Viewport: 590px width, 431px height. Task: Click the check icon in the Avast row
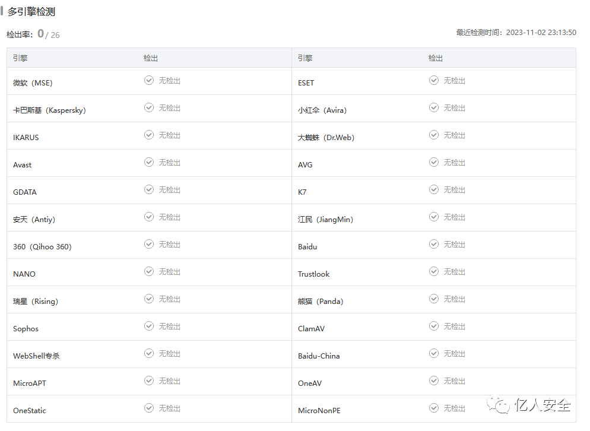(149, 162)
